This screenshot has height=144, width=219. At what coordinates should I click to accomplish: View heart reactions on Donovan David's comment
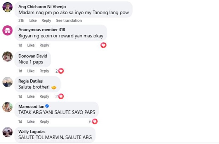[x=60, y=71]
